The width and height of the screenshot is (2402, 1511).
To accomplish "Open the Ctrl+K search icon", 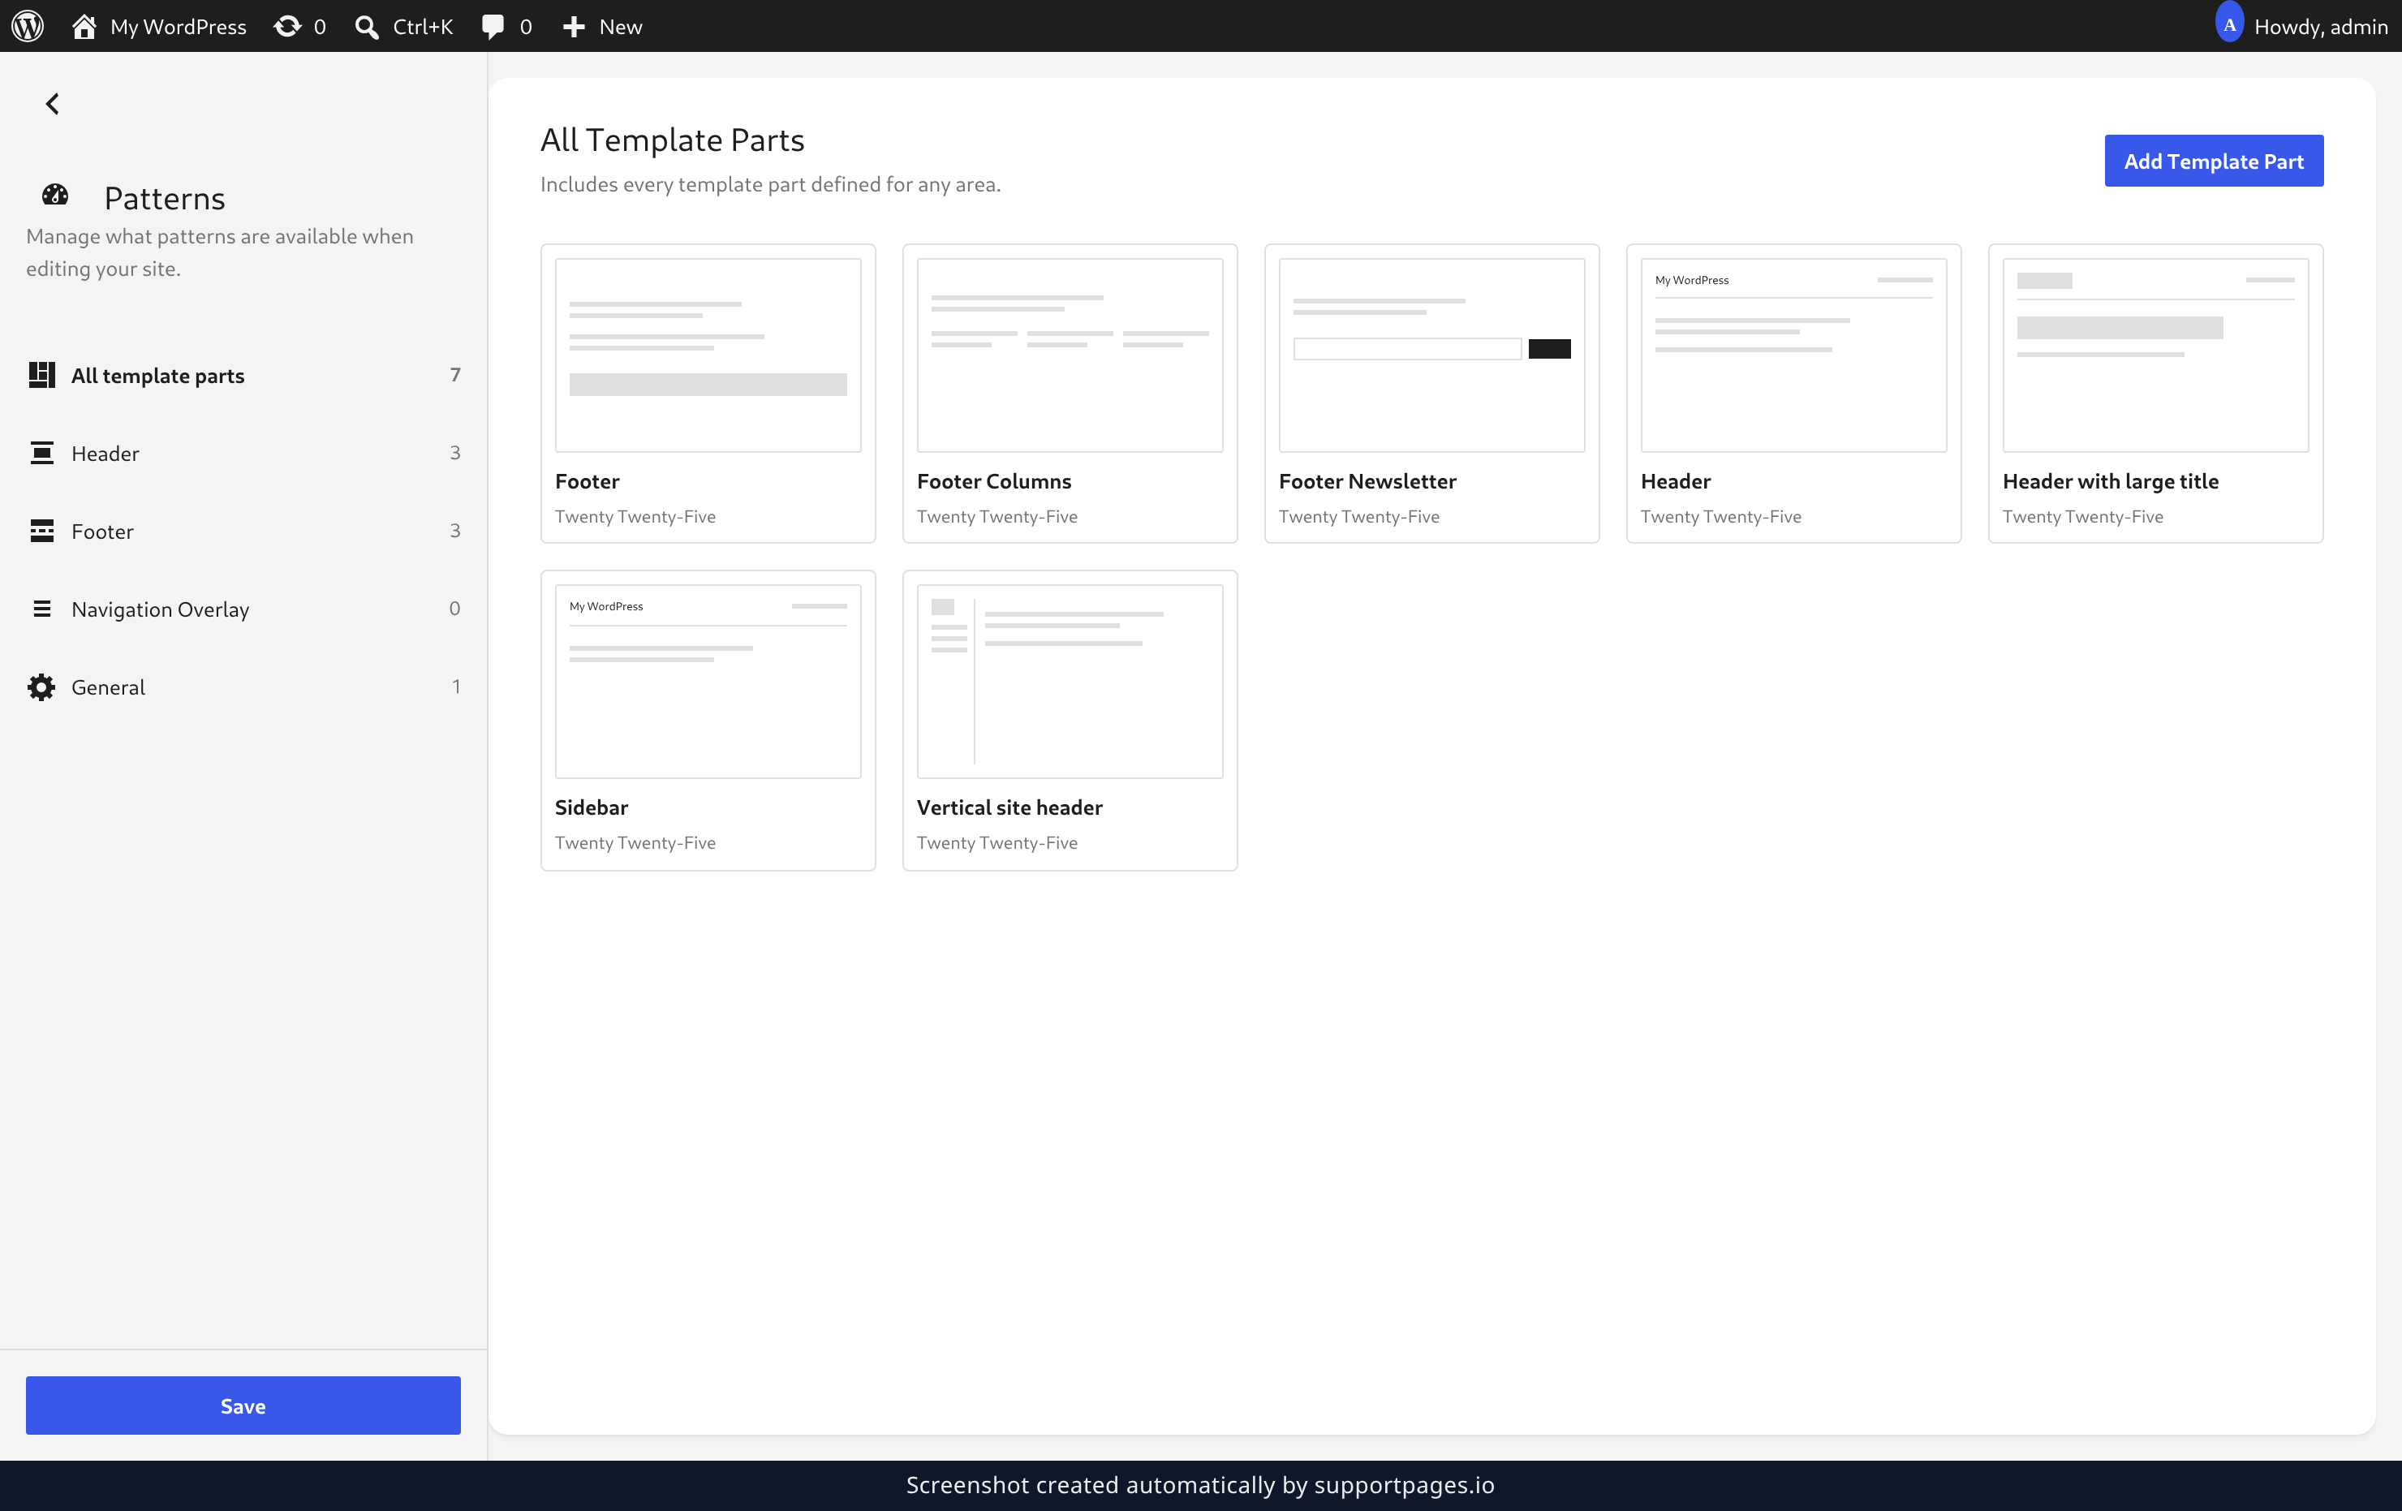I will [366, 26].
